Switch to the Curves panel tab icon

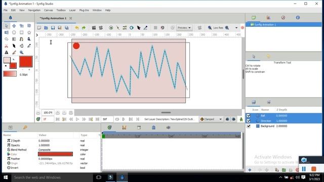[124, 127]
